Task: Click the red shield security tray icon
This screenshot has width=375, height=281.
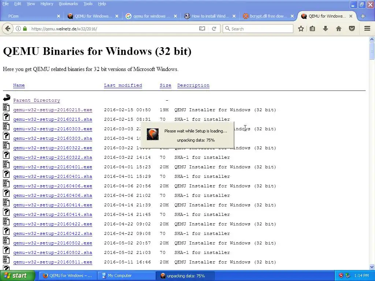Action: point(341,276)
